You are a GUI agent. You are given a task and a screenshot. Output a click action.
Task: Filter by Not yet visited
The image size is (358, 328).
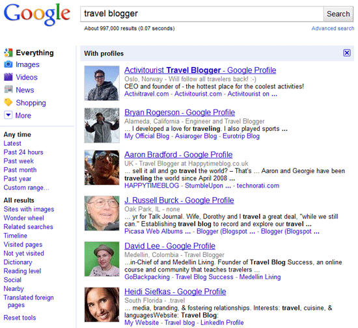tap(23, 253)
